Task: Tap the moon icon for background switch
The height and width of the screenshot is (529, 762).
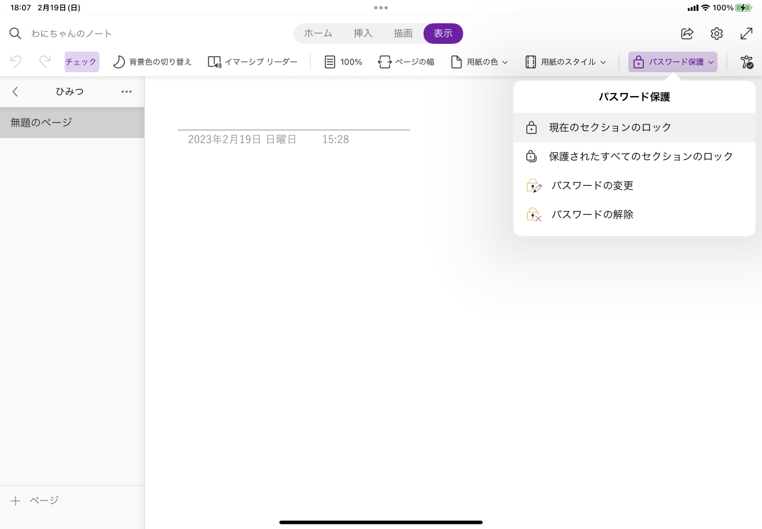Action: point(119,62)
